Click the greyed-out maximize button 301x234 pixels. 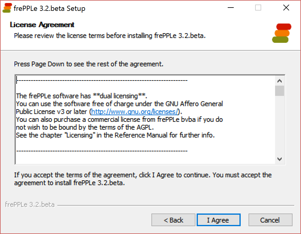point(258,8)
